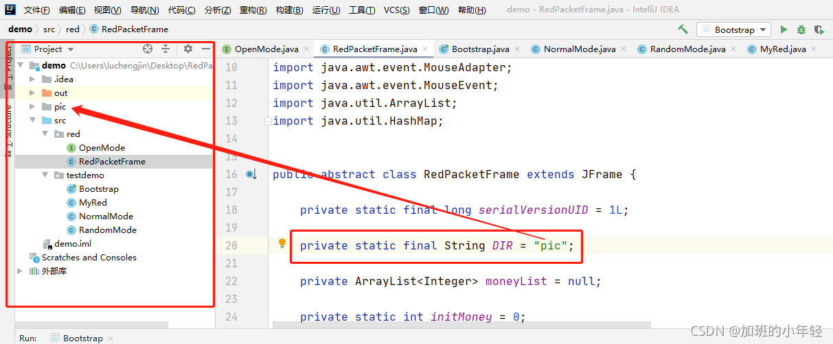Viewport: 833px width, 344px height.
Task: Collapse the testdemo package
Action: click(45, 175)
